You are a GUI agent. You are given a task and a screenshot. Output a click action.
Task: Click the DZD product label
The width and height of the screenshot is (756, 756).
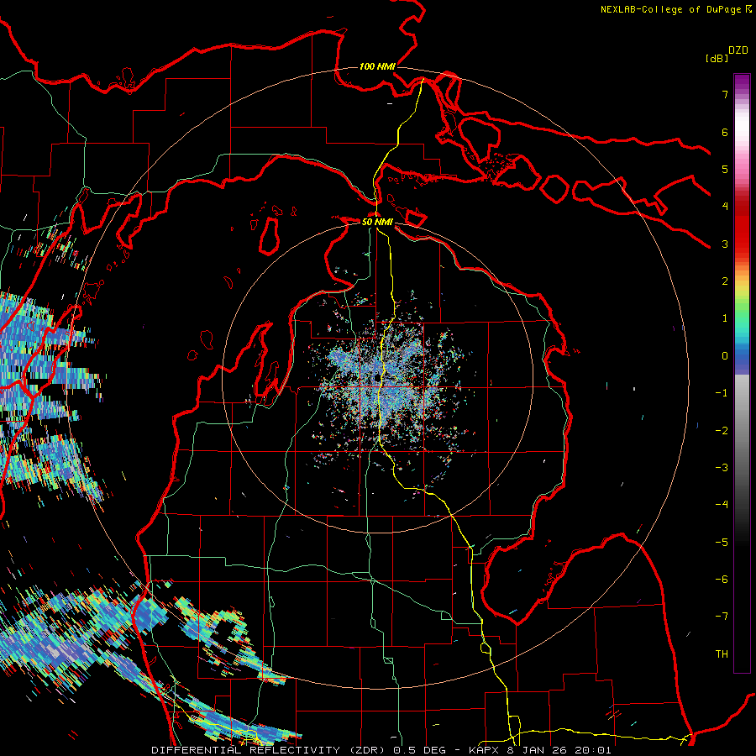738,50
